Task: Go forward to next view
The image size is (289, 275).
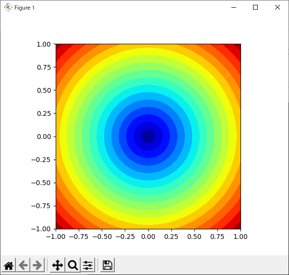Action: tap(37, 265)
